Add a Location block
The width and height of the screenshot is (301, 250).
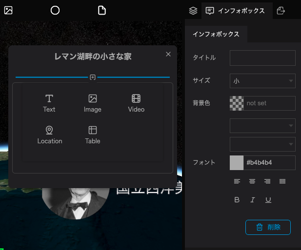click(50, 135)
